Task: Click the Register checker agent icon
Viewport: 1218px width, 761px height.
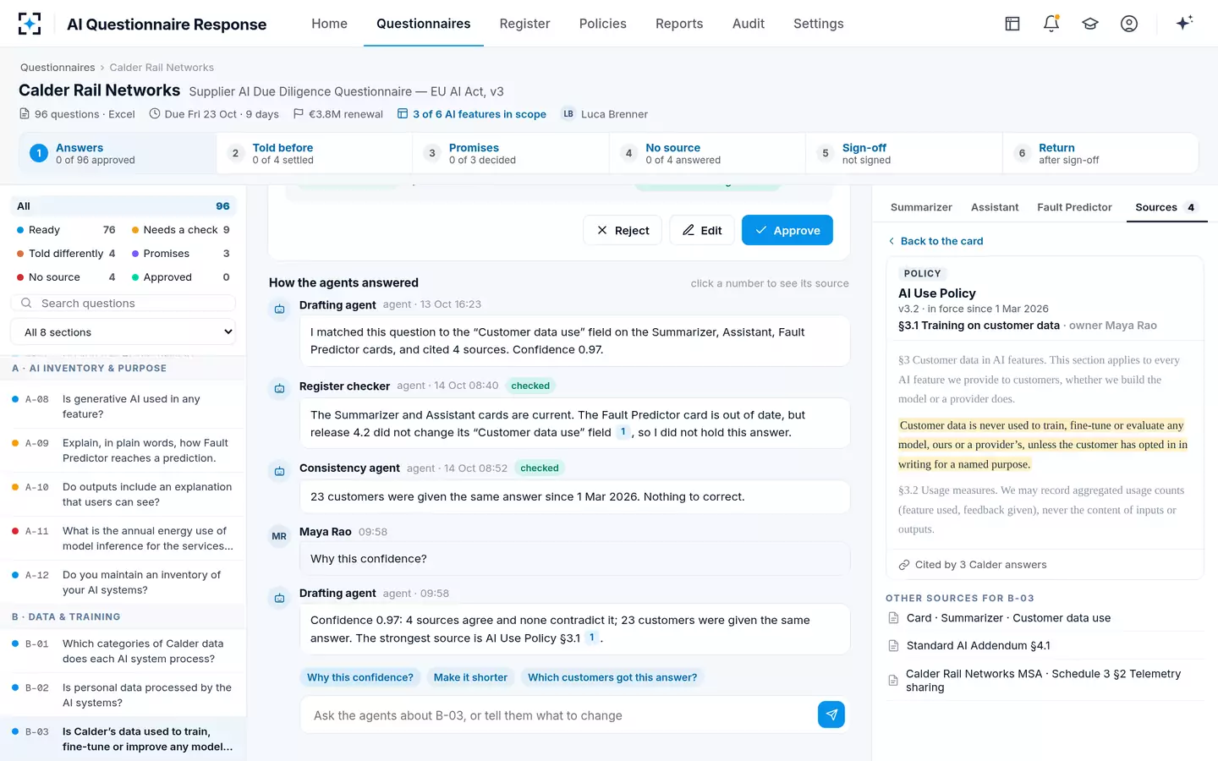Action: coord(279,389)
